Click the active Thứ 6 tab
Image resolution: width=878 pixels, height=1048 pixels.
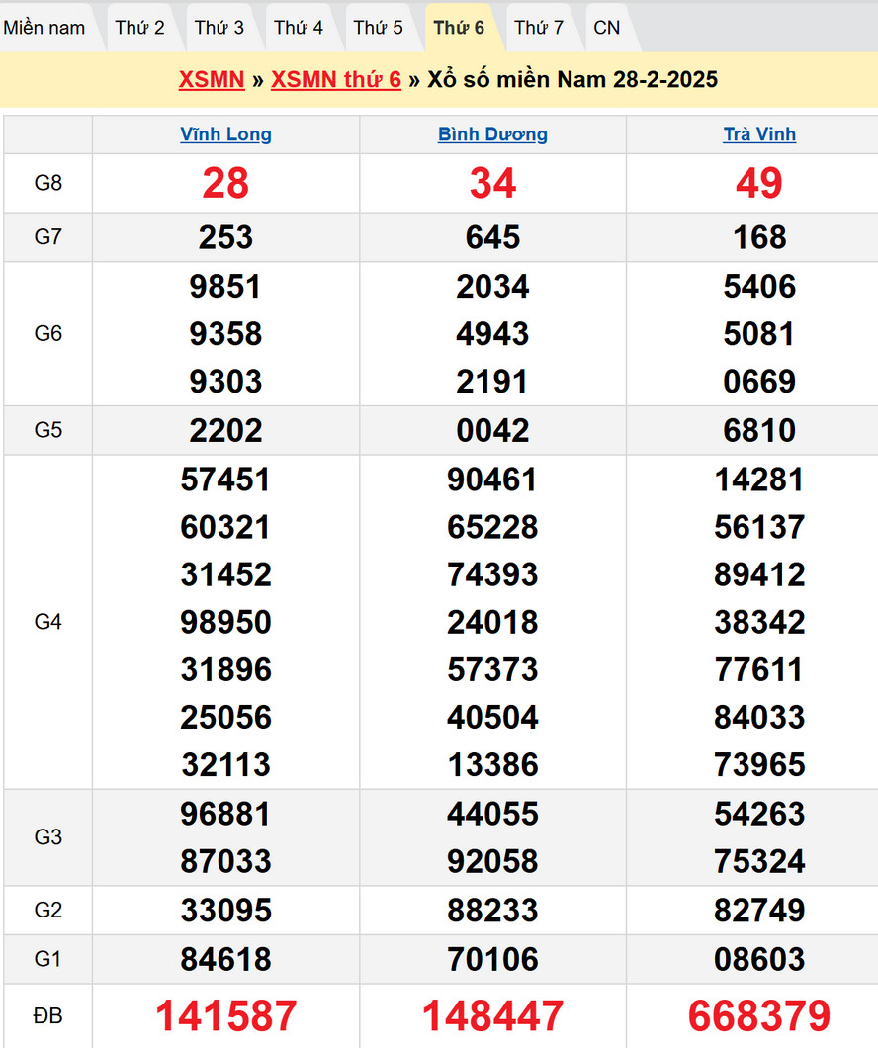click(459, 28)
